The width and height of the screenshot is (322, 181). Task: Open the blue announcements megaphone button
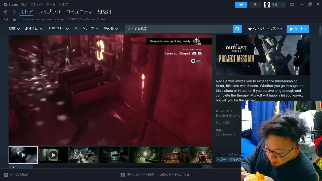(241, 5)
